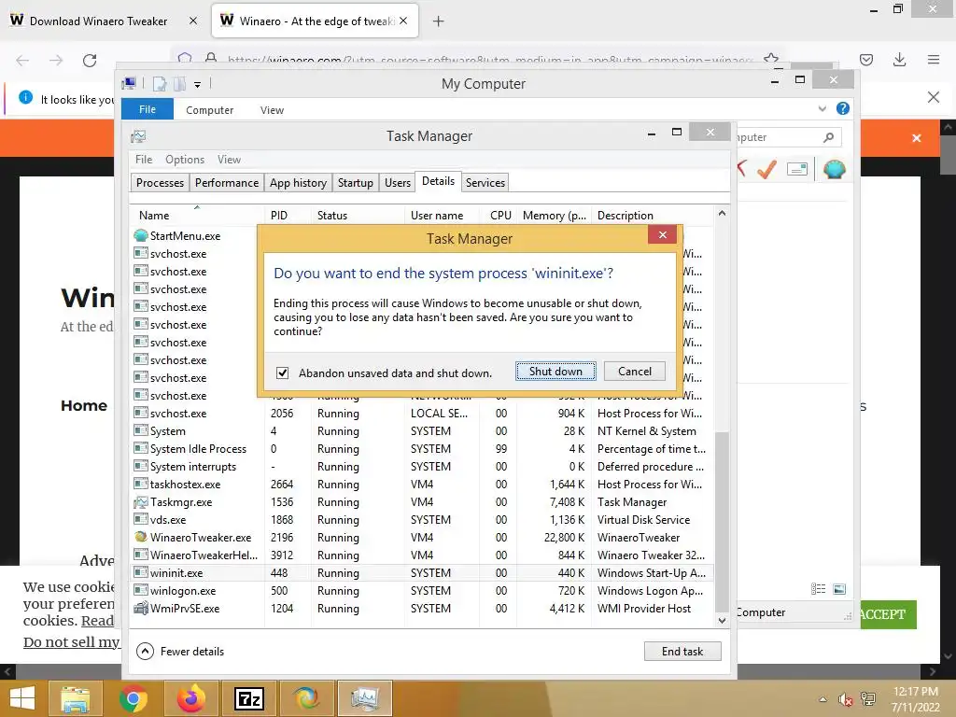Open a new Firefox tab
Viewport: 956px width, 717px height.
tap(438, 21)
